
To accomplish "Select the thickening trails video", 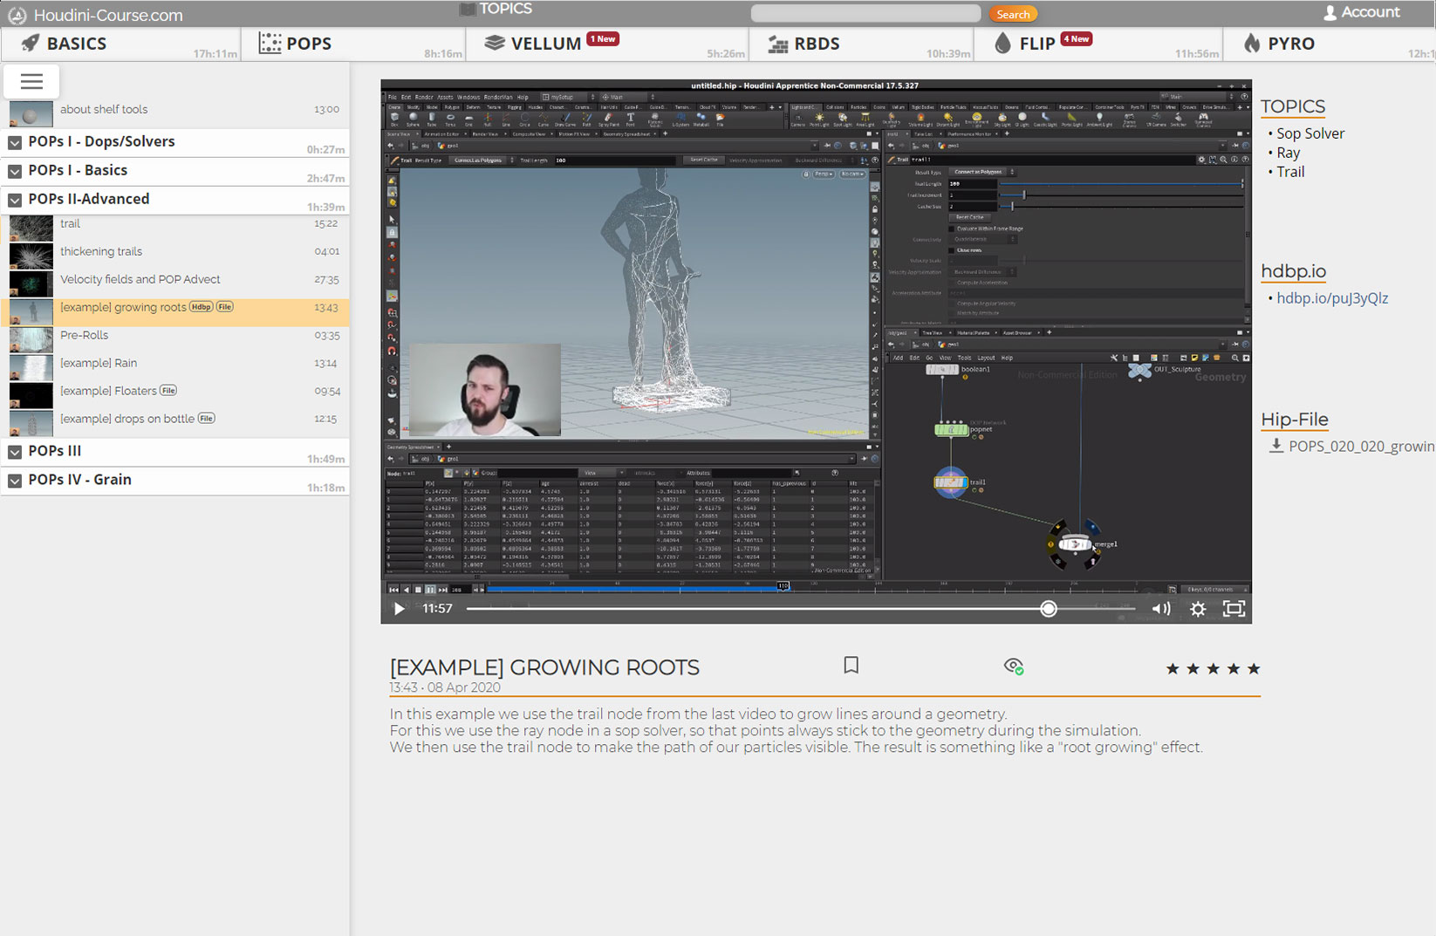I will [101, 251].
